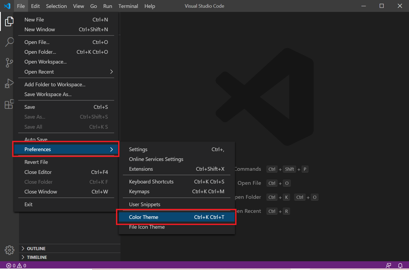Show errors and warnings count in status bar
Image resolution: width=409 pixels, height=270 pixels.
tap(16, 265)
